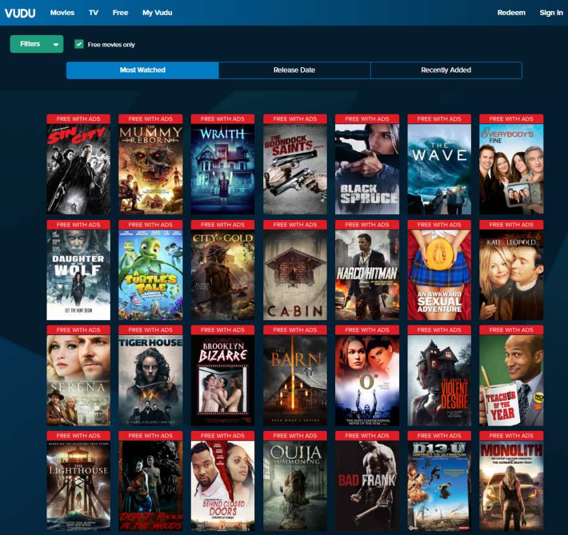Open the City of Gold poster
568x535 pixels.
[x=223, y=270]
